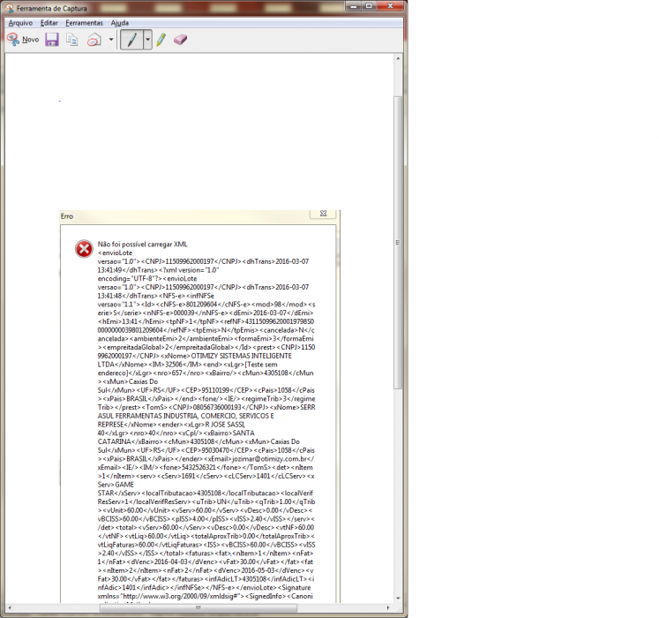Click horizontal scrollbar right arrow

(x=388, y=607)
